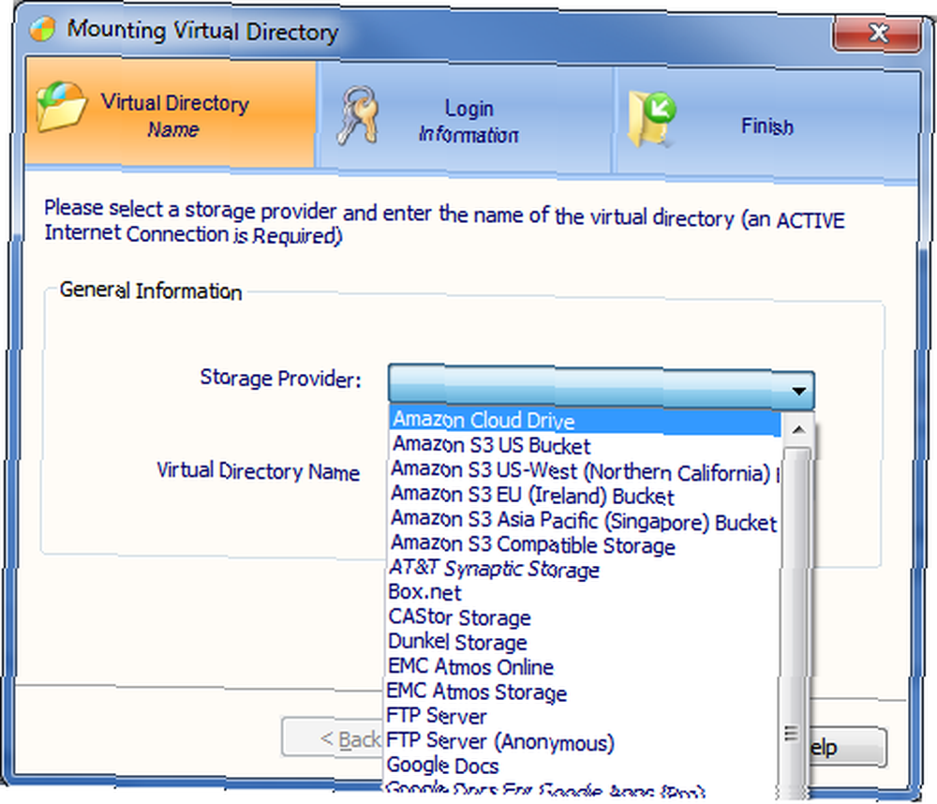Select EMC Atmos Storage
Viewport: 937px width, 804px height.
(583, 692)
